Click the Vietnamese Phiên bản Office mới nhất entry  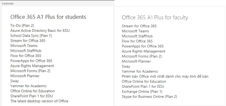[x=165, y=76]
